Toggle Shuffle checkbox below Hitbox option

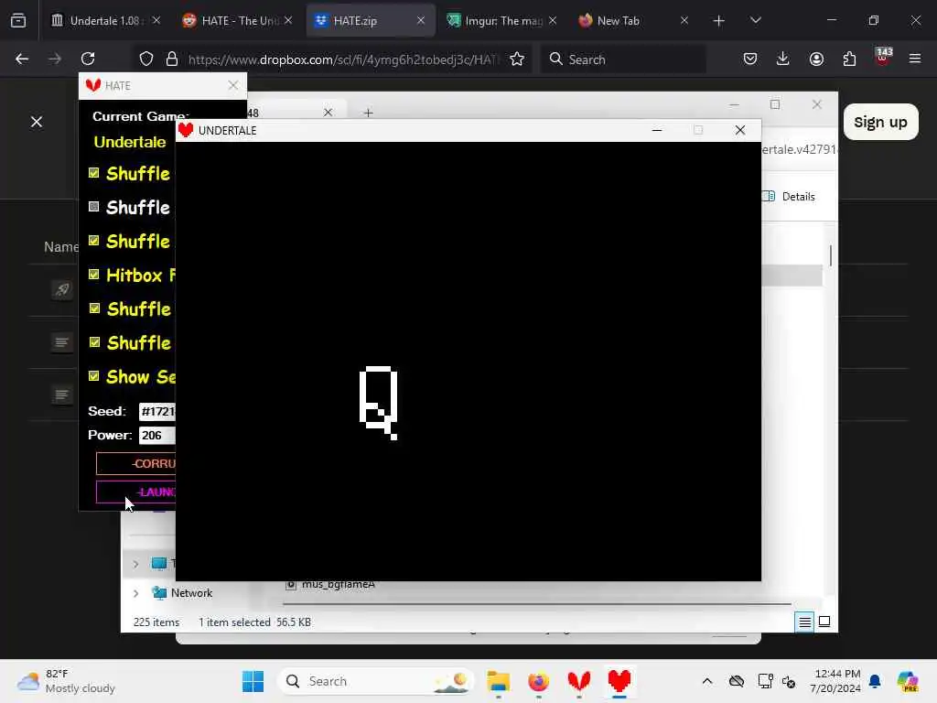(x=94, y=308)
